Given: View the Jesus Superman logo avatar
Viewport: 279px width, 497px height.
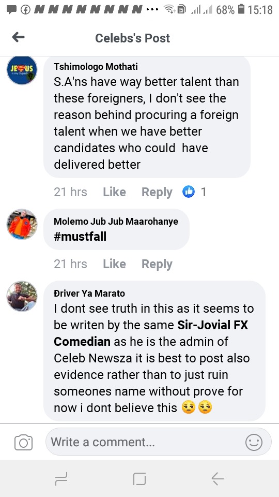Looking at the screenshot, I should pos(22,70).
